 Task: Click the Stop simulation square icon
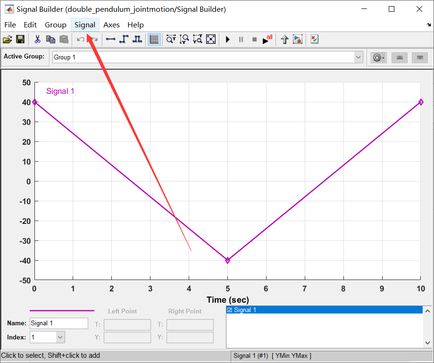[255, 40]
